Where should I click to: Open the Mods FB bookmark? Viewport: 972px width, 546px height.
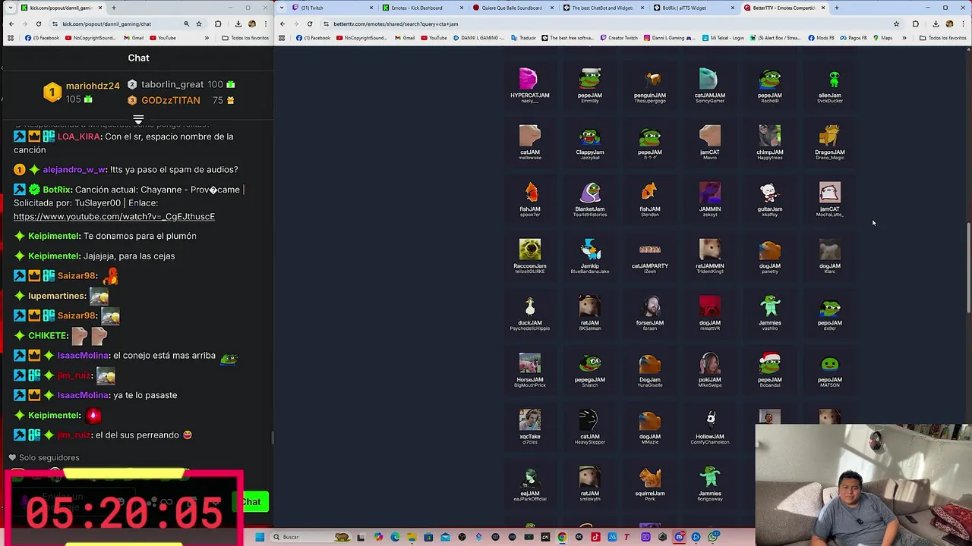[821, 38]
